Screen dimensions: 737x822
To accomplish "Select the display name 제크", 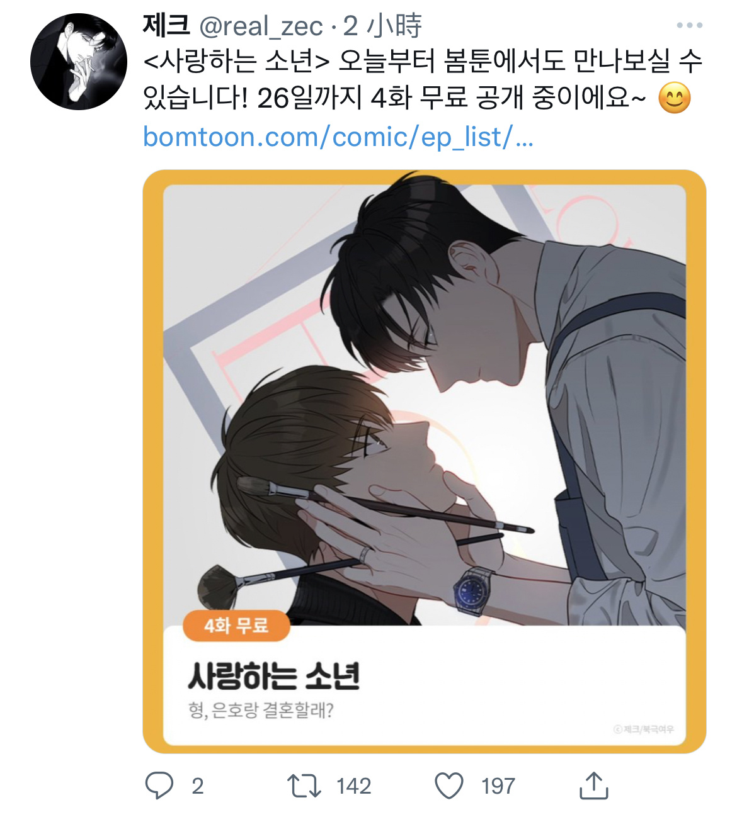I will (x=166, y=26).
